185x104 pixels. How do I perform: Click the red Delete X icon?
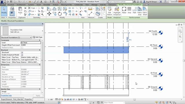pyautogui.click(x=76, y=14)
